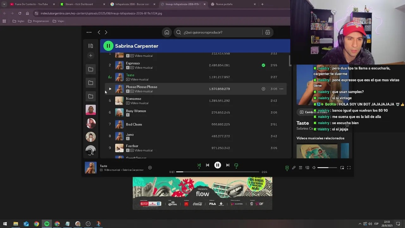Open the third folder in Spotify sidebar

coord(90,96)
